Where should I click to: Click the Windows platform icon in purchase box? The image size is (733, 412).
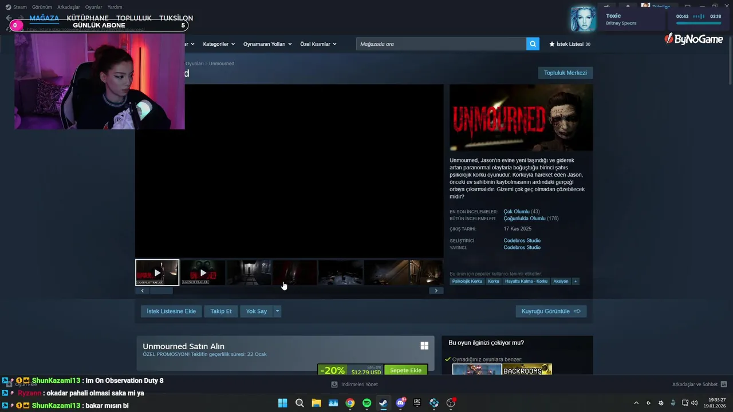[424, 346]
